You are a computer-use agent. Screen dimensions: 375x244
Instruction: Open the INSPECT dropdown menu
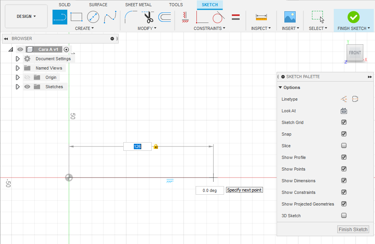pyautogui.click(x=261, y=28)
